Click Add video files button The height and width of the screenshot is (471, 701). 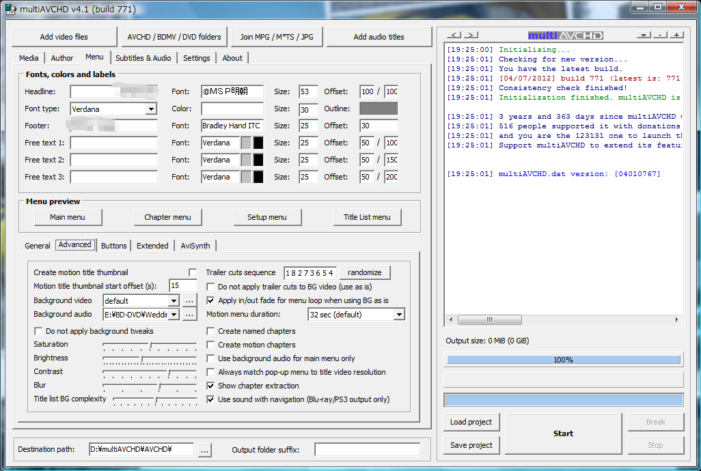click(64, 37)
